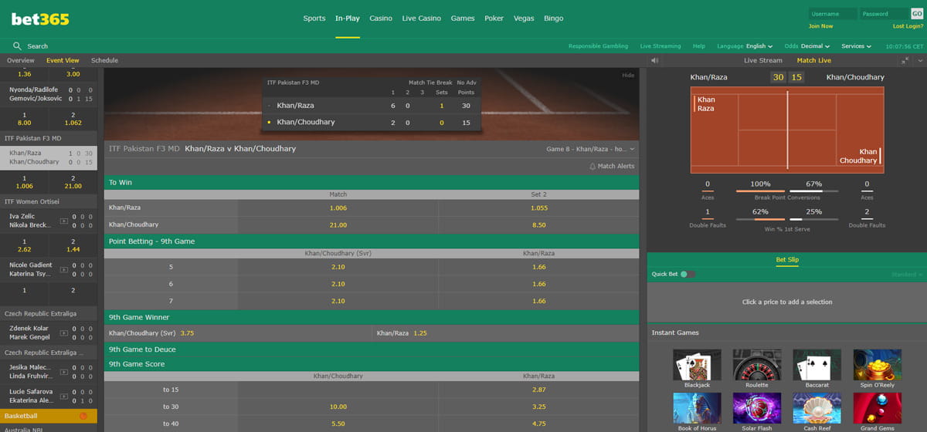927x432 pixels.
Task: Switch to the Overview tab
Action: pyautogui.click(x=21, y=60)
